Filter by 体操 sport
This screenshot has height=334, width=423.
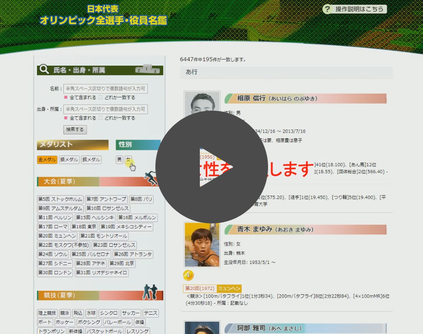(x=140, y=323)
